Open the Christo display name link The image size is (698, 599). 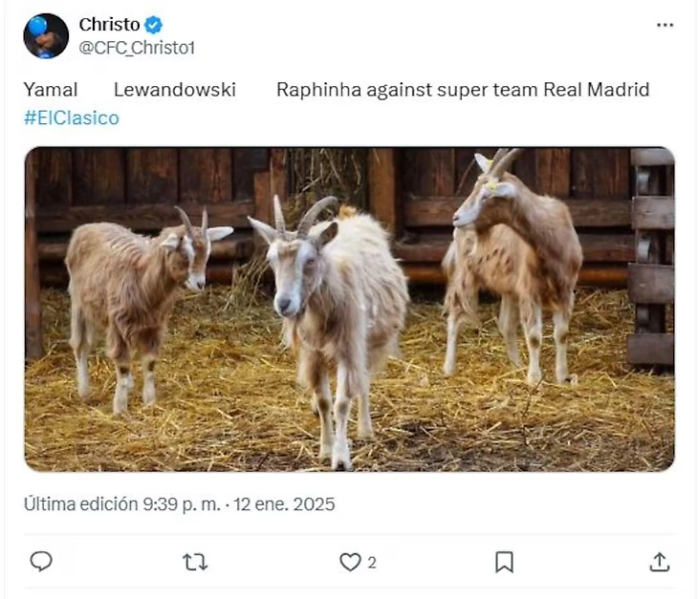[108, 25]
